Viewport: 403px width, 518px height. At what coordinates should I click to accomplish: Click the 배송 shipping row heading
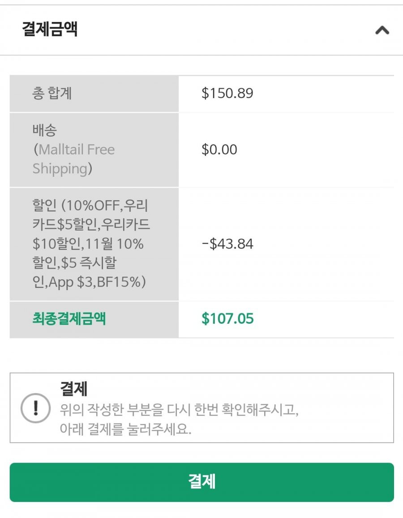click(x=45, y=130)
